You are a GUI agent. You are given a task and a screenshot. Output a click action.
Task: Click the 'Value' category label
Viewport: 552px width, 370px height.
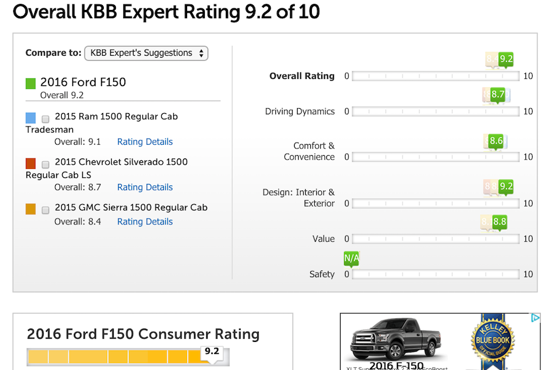(x=323, y=239)
